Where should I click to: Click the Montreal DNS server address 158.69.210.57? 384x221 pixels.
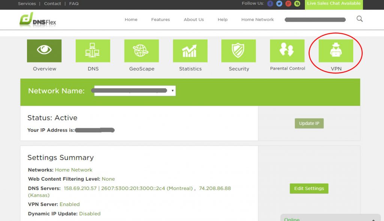point(80,188)
